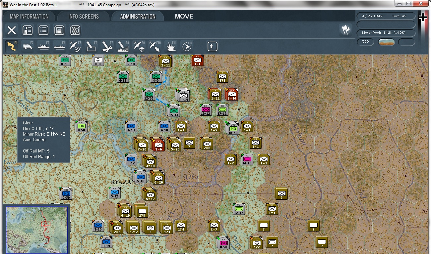Click the F12 circled arrow icon
Viewport: 431px width, 254px height.
click(187, 46)
